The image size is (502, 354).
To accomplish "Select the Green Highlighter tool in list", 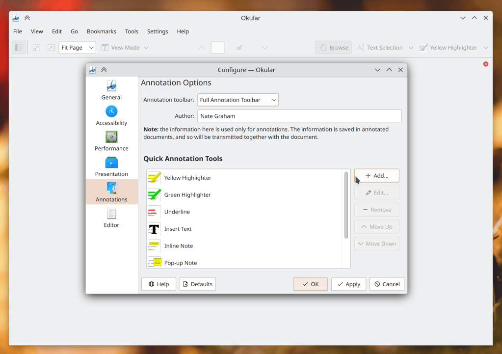I will coord(244,195).
